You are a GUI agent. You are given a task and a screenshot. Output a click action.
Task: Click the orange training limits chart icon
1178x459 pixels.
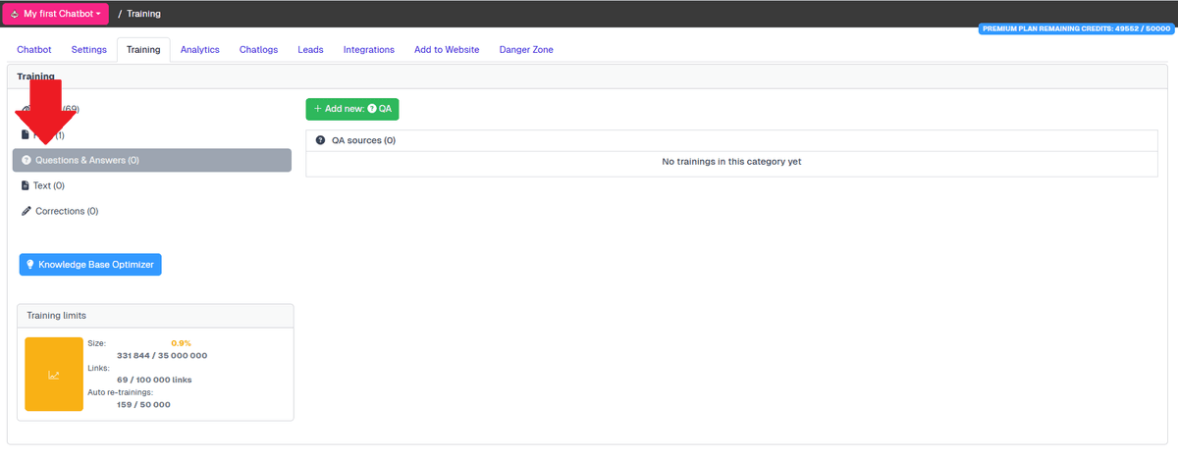point(54,375)
